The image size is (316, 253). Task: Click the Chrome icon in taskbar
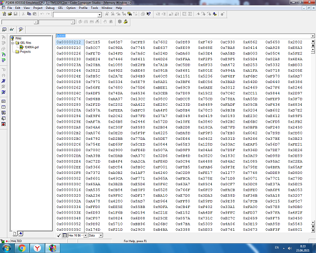click(22, 248)
